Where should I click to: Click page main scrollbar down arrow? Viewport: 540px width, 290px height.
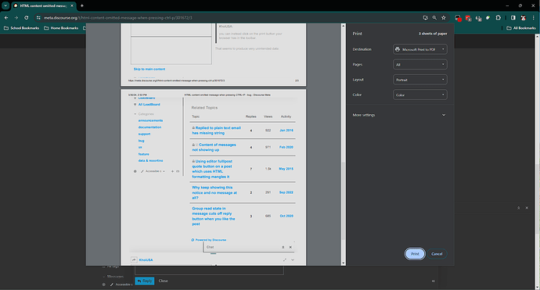point(538,287)
